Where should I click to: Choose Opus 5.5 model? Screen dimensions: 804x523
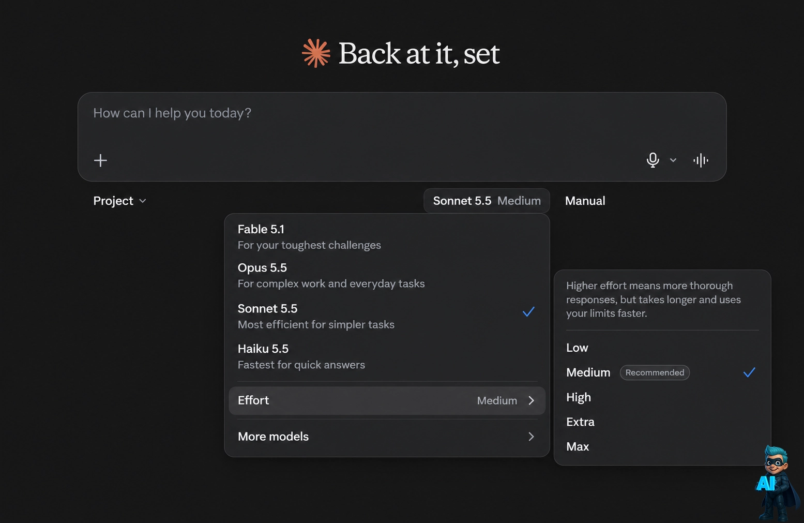click(x=387, y=275)
